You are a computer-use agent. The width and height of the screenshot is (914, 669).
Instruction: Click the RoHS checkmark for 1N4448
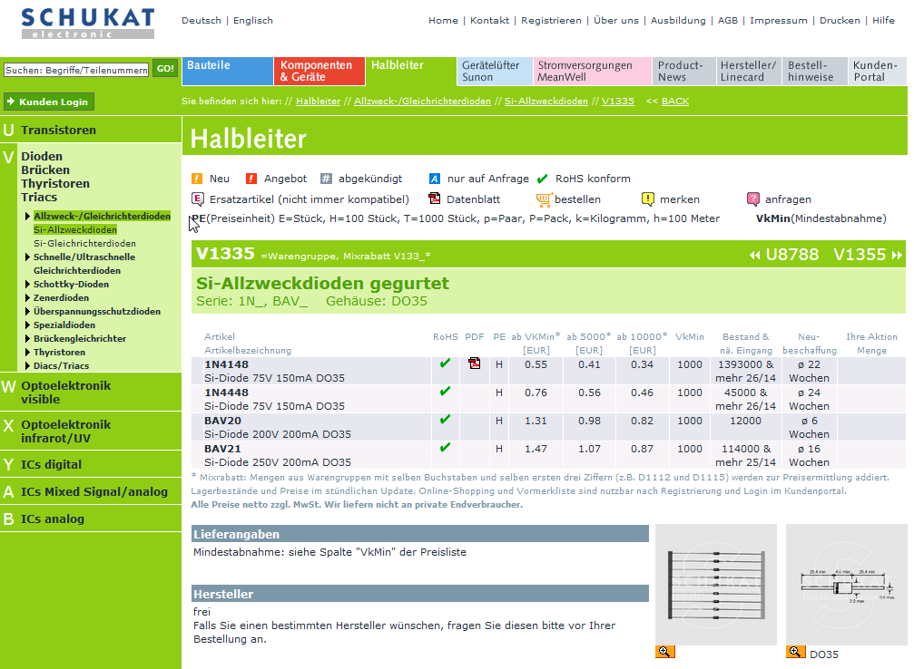pyautogui.click(x=446, y=392)
